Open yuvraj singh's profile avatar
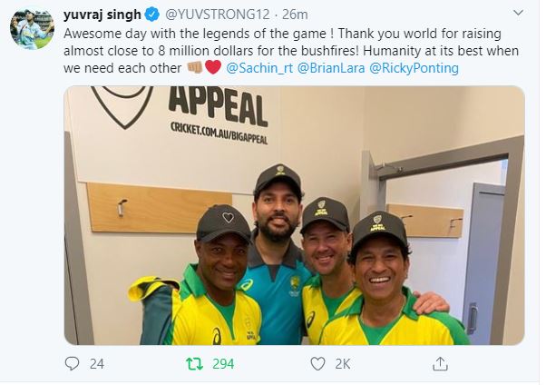Image resolution: width=546 pixels, height=385 pixels. (31, 31)
